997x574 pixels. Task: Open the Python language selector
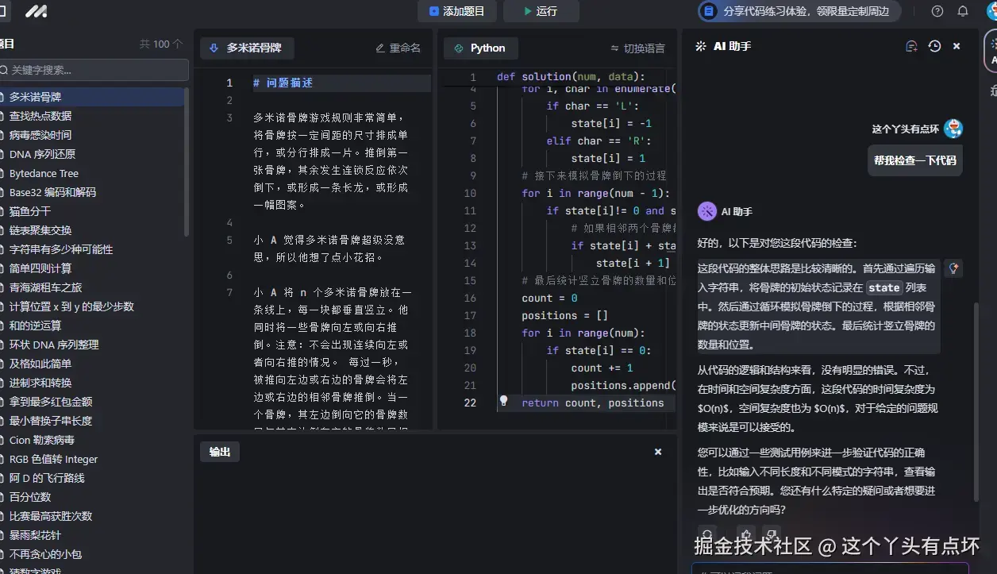(x=480, y=48)
